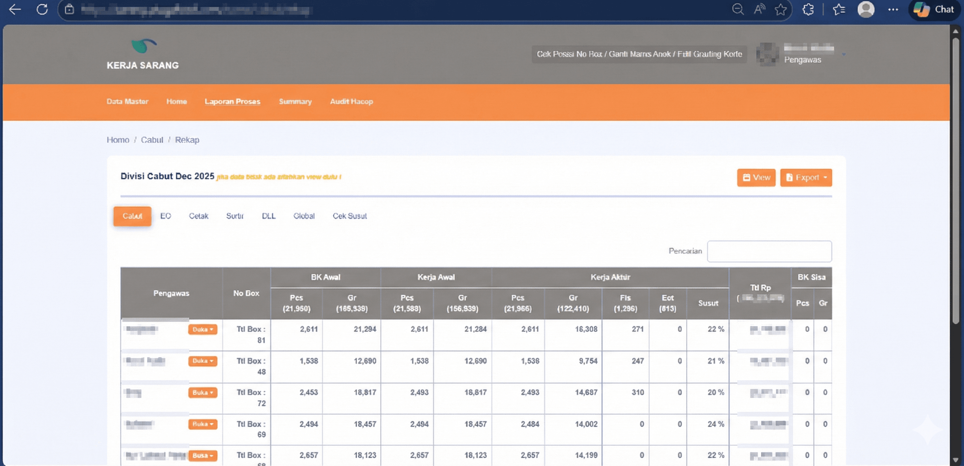The image size is (964, 466).
Task: Switch to the Global tab
Action: point(304,216)
